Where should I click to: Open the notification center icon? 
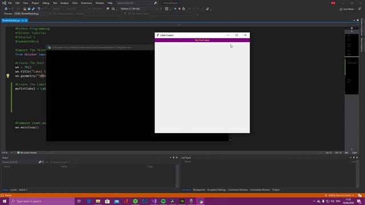[x=359, y=201]
